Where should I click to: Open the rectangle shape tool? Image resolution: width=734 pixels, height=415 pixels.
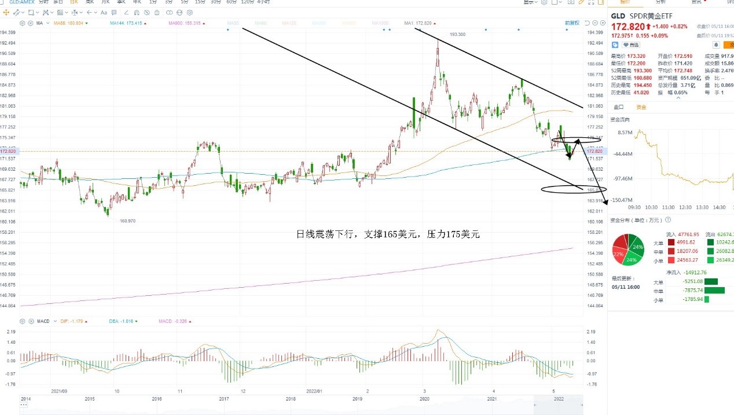pyautogui.click(x=31, y=13)
